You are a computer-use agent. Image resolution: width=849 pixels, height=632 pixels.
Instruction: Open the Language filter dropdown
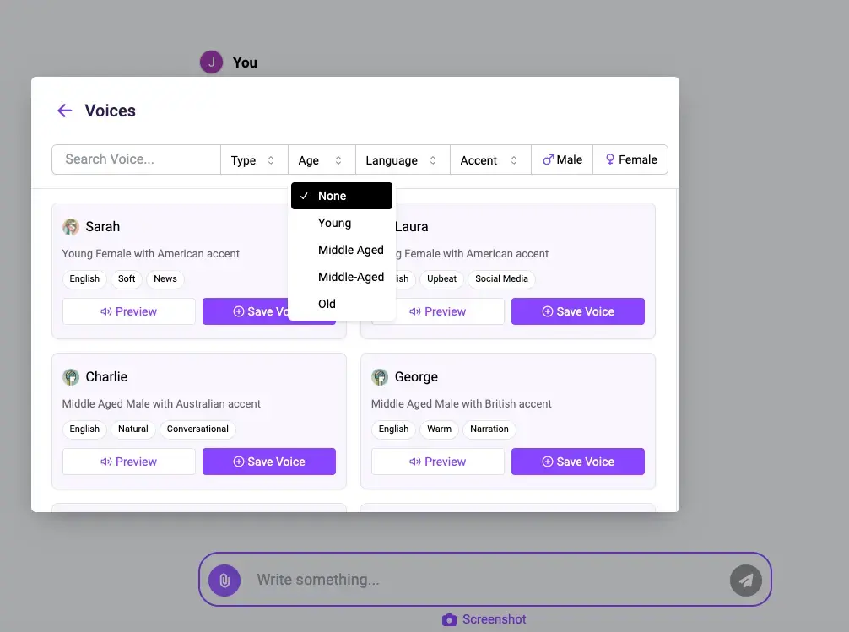coord(401,160)
